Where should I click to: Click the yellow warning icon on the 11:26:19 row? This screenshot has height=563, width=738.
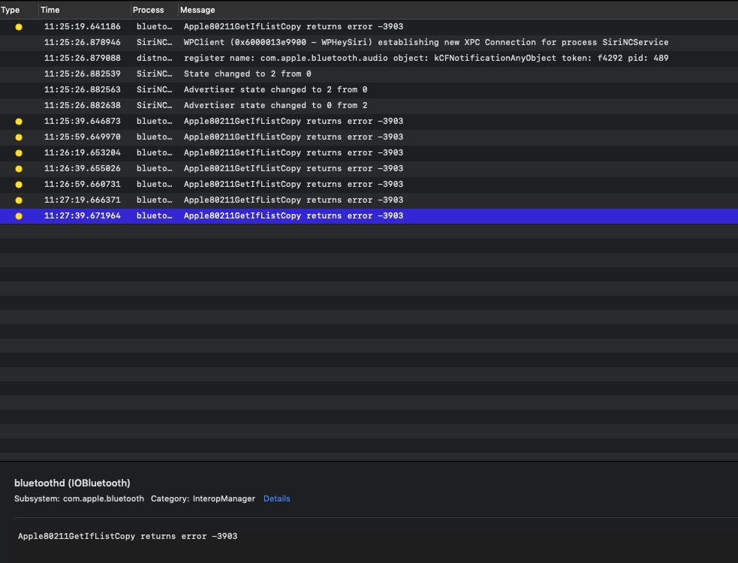coord(18,152)
